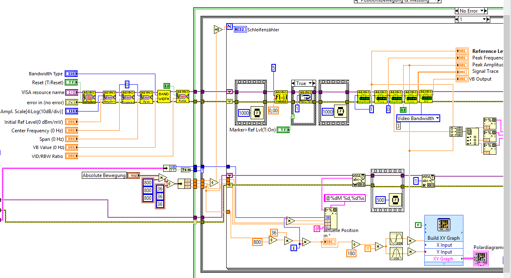Click the error in (no error) cluster terminal
Image resolution: width=511 pixels, height=278 pixels.
71,102
